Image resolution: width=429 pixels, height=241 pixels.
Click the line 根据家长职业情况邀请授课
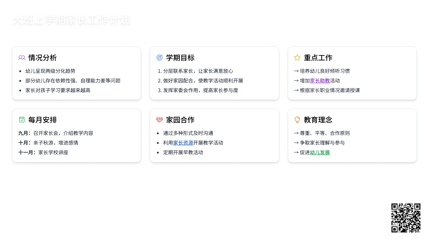327,90
